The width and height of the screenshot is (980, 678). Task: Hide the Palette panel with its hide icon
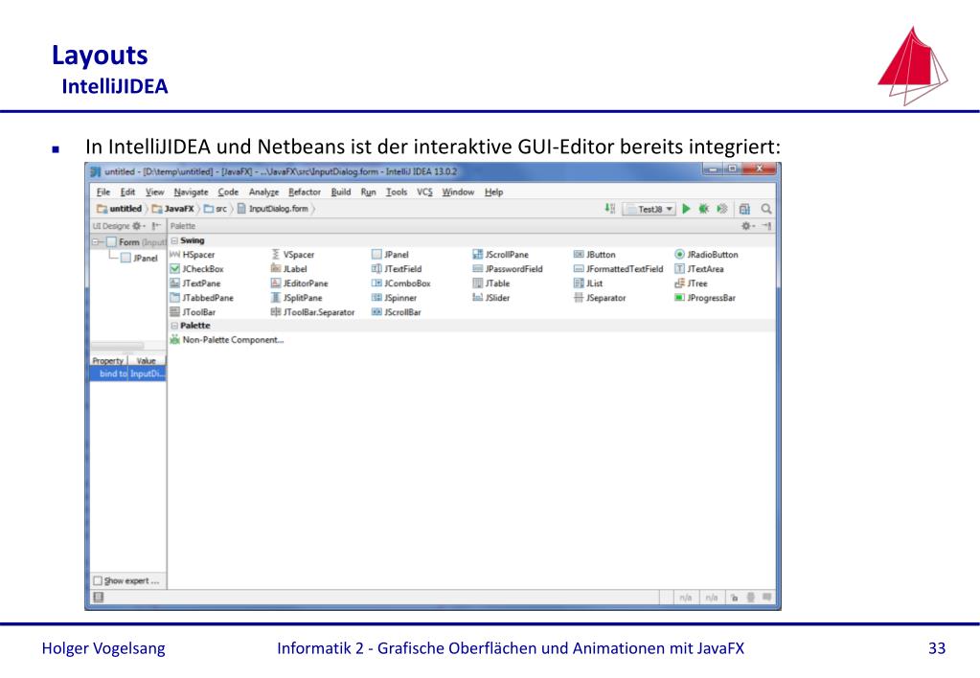click(767, 226)
